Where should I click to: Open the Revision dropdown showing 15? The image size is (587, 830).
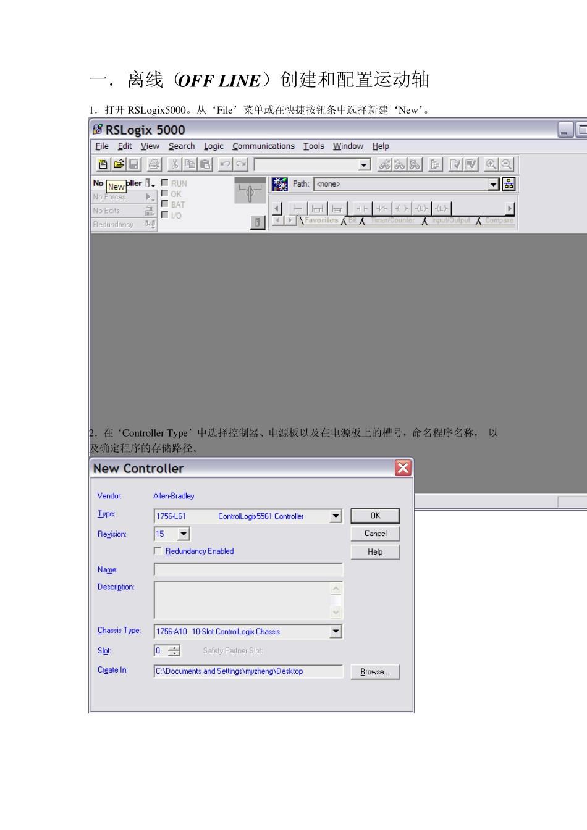pyautogui.click(x=184, y=534)
